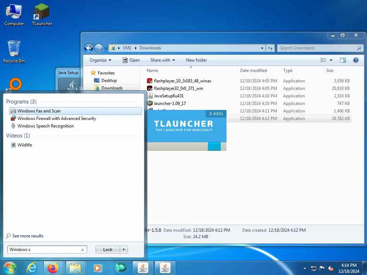Click the 12/18/2024 4:11 PM date cell
Viewport: 367px width, 275px height.
(258, 111)
